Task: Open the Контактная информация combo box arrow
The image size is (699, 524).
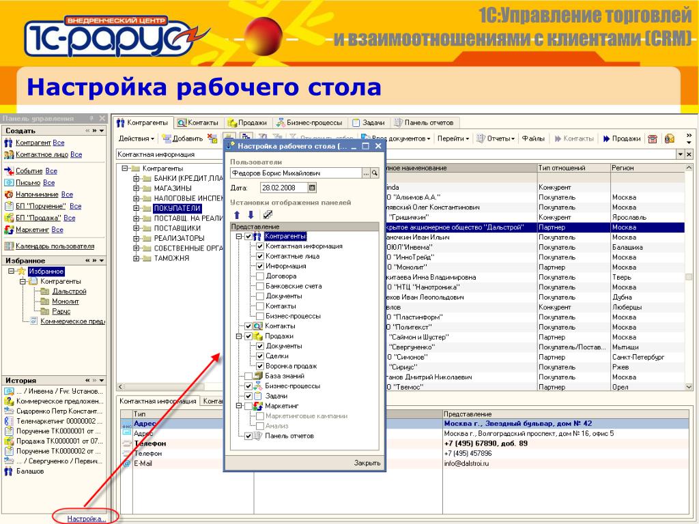Action: pyautogui.click(x=681, y=154)
